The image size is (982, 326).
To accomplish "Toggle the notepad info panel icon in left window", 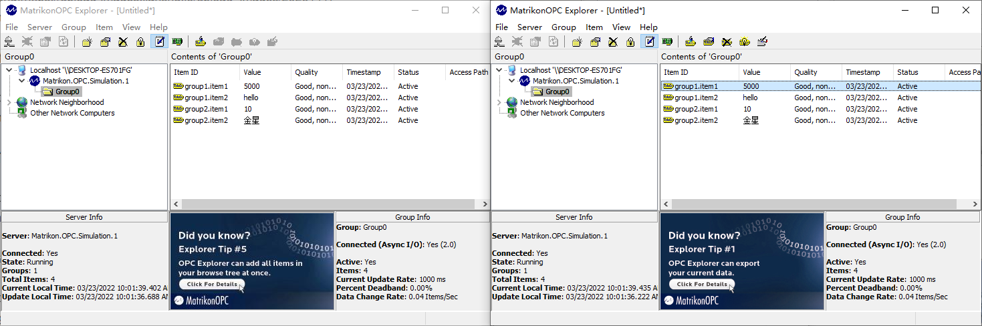I will [159, 41].
